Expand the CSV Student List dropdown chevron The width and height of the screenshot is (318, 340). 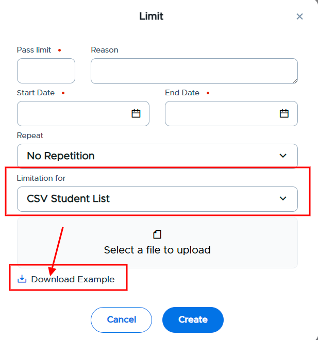click(x=283, y=198)
